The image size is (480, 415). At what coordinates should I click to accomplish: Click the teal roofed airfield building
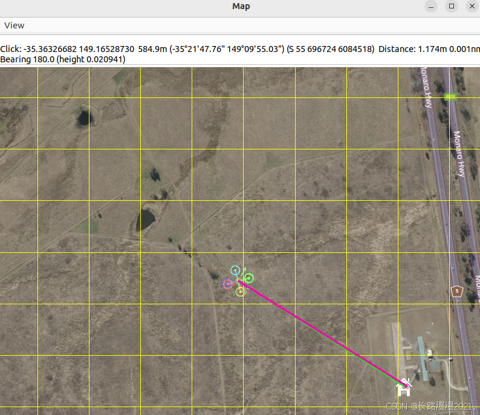pos(423,358)
